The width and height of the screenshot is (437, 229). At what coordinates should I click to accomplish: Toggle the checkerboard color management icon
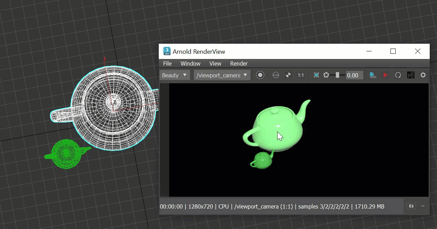click(288, 75)
